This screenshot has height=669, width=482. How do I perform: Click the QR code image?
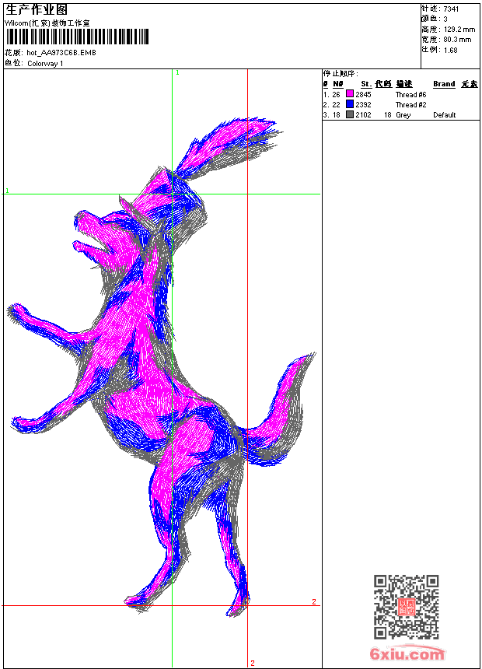tap(407, 607)
